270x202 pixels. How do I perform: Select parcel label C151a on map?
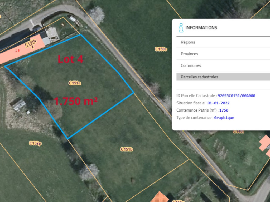point(75,83)
